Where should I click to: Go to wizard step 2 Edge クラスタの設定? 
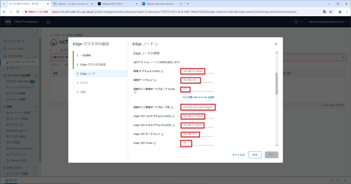click(101, 64)
